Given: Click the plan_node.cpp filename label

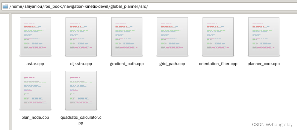Looking at the screenshot, I should point(35,118).
